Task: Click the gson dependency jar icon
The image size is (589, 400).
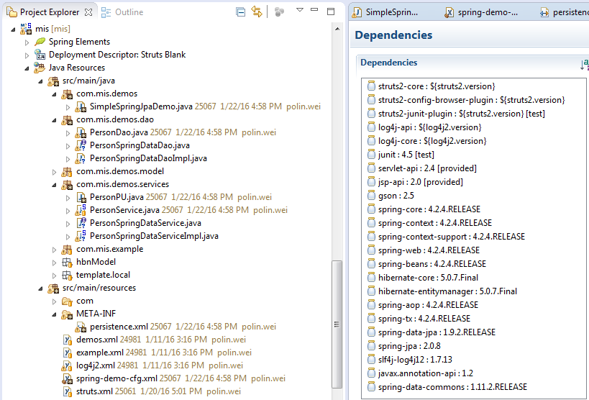Action: pyautogui.click(x=371, y=196)
